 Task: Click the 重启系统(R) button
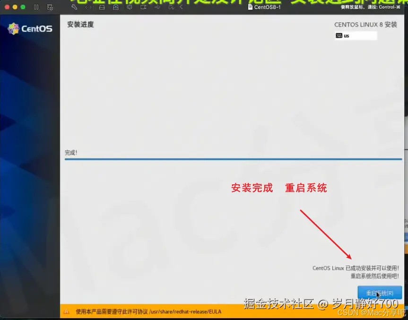380,292
